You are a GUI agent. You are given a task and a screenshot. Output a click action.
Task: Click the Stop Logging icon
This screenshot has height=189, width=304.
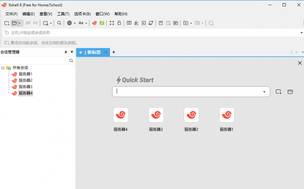point(168,23)
